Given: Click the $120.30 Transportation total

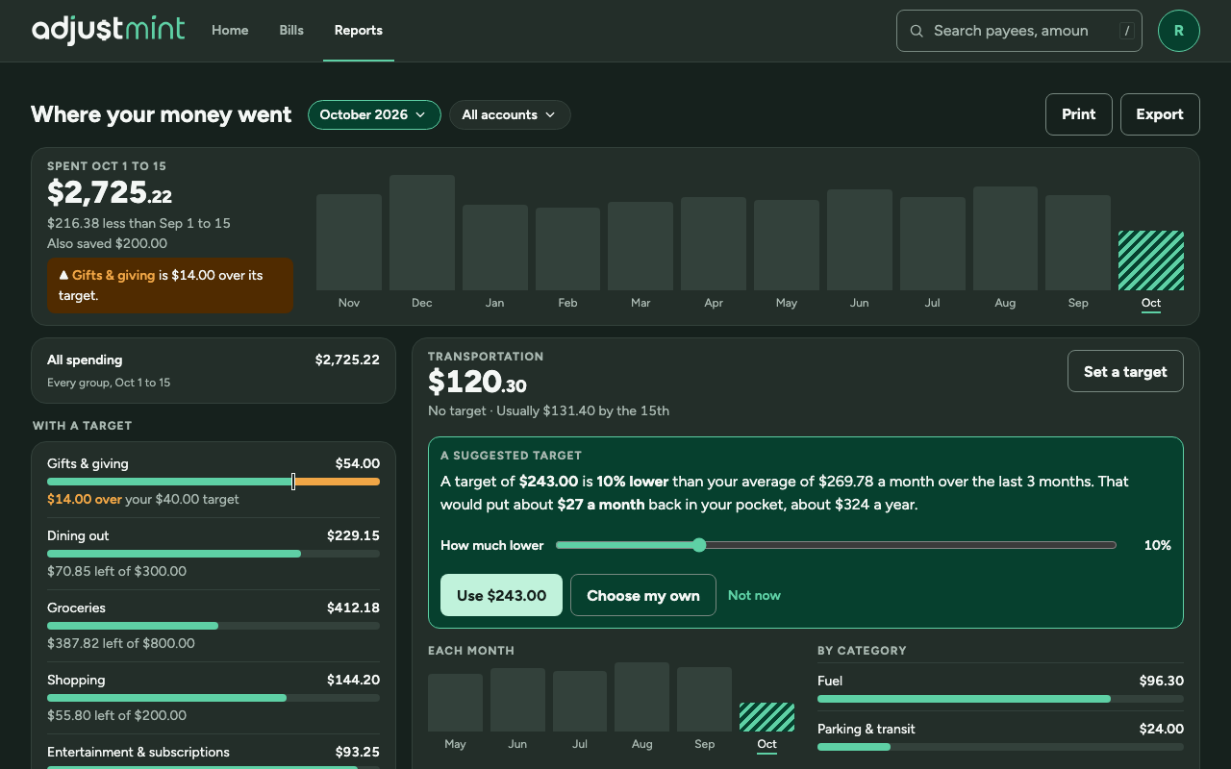Looking at the screenshot, I should point(477,383).
